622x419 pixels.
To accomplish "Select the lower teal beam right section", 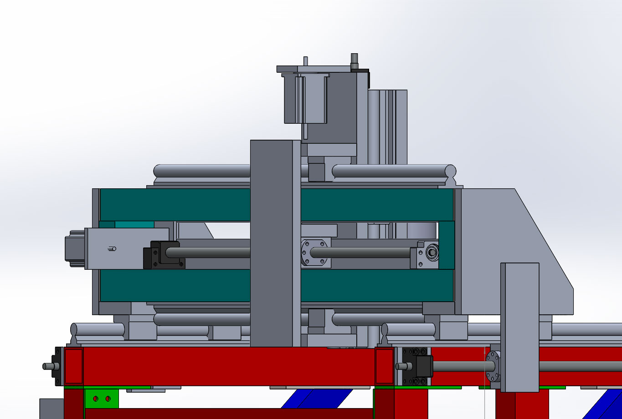I will 376,285.
